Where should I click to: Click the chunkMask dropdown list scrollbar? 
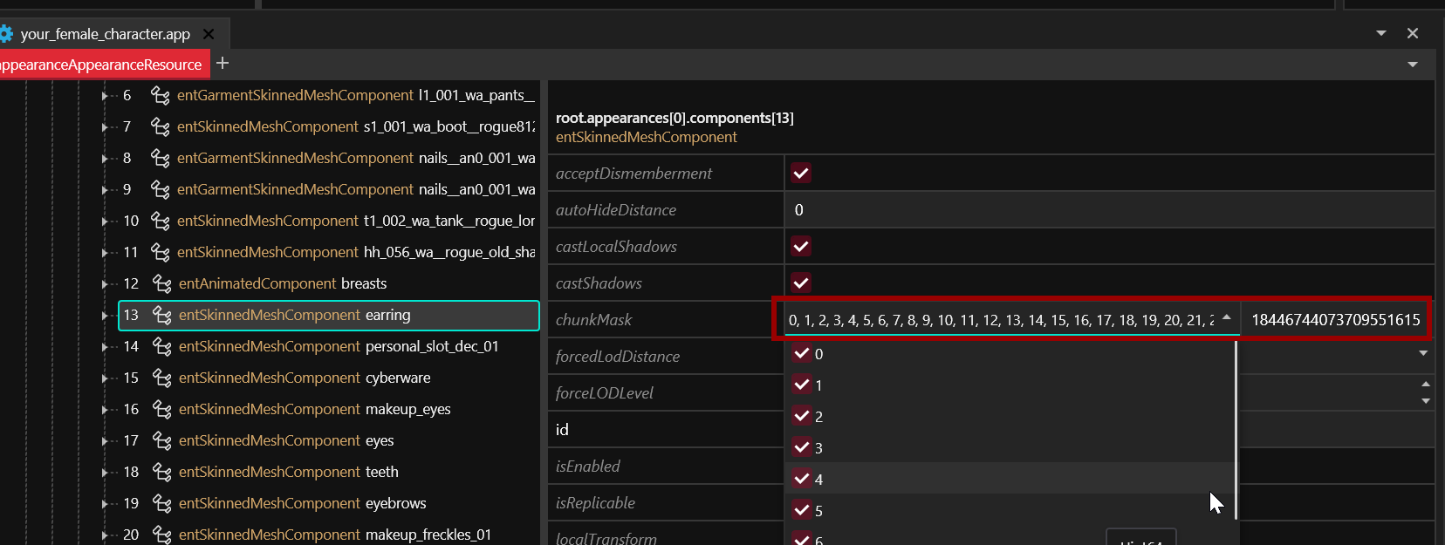point(1236,427)
